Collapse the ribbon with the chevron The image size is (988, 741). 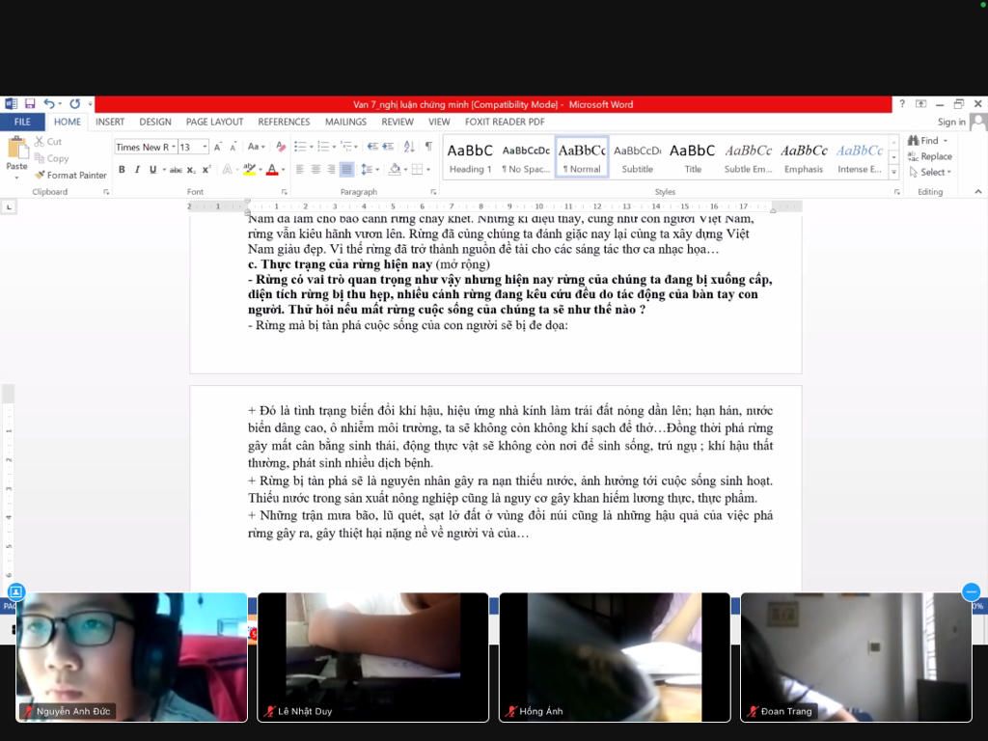978,192
